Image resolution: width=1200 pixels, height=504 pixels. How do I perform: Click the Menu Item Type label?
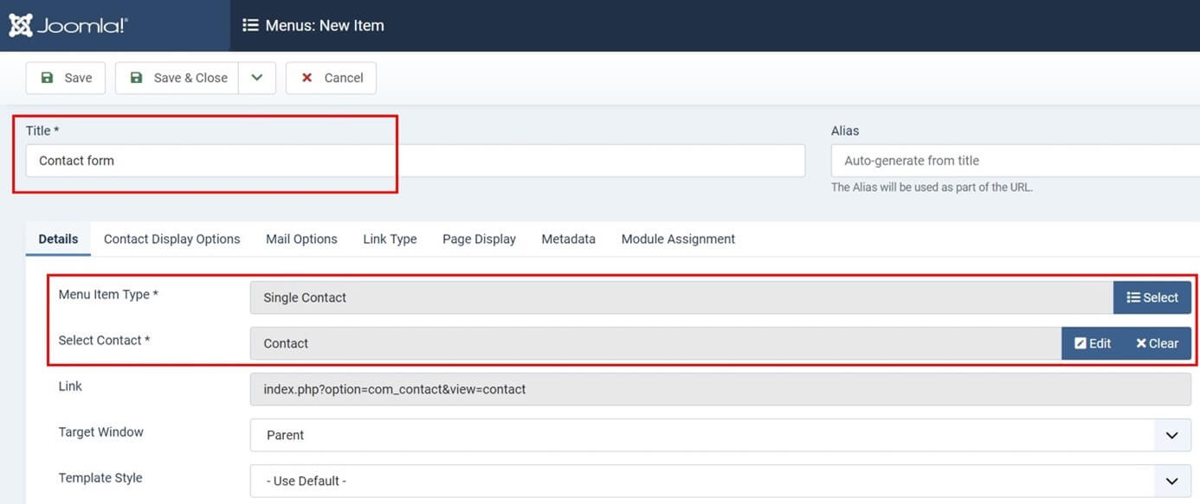click(x=108, y=294)
